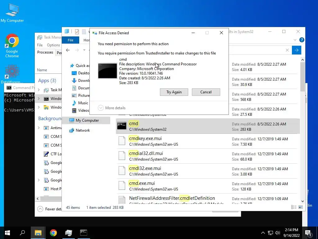Clear the search box in File Explorer
This screenshot has width=318, height=239.
[x=287, y=50]
